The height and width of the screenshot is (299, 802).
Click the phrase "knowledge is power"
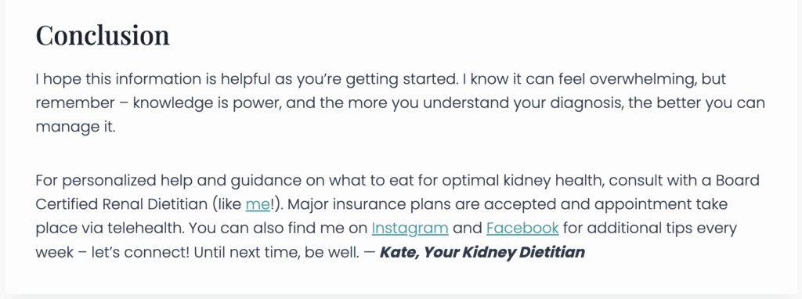click(x=204, y=104)
